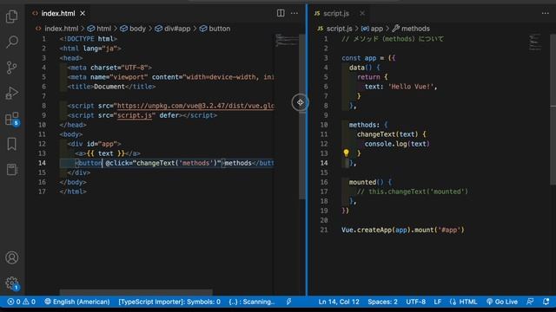Place cursor on Vue.createApp line
This screenshot has height=312, width=556.
click(x=402, y=230)
